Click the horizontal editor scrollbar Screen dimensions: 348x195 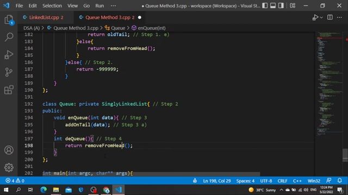pyautogui.click(x=151, y=174)
